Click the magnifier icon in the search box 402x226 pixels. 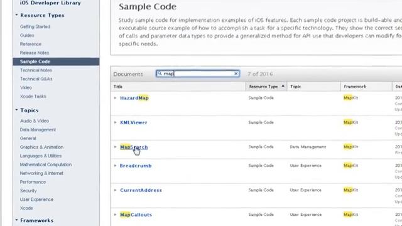pyautogui.click(x=160, y=73)
